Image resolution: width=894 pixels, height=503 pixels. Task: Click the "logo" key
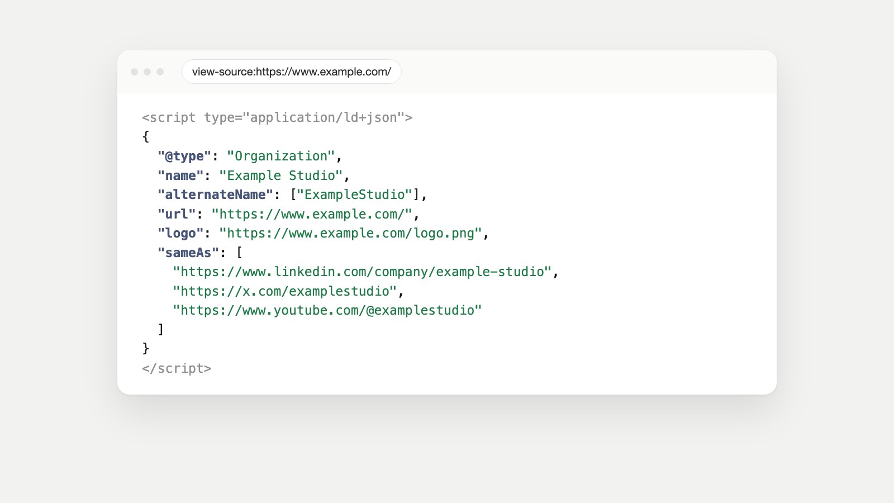pyautogui.click(x=180, y=233)
